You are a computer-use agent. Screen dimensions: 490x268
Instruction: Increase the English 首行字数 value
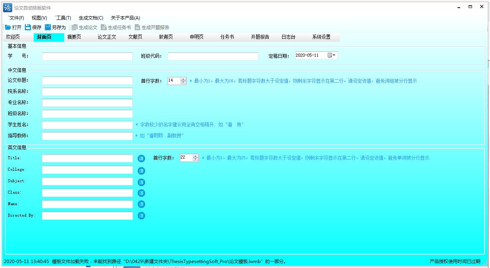pos(196,156)
